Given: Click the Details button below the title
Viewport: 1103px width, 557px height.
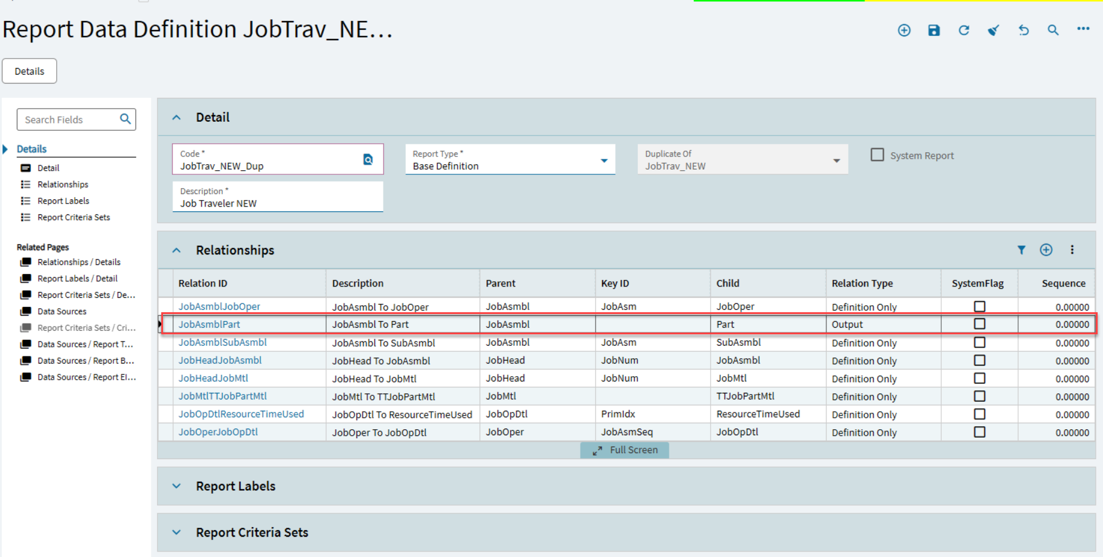Looking at the screenshot, I should coord(29,71).
